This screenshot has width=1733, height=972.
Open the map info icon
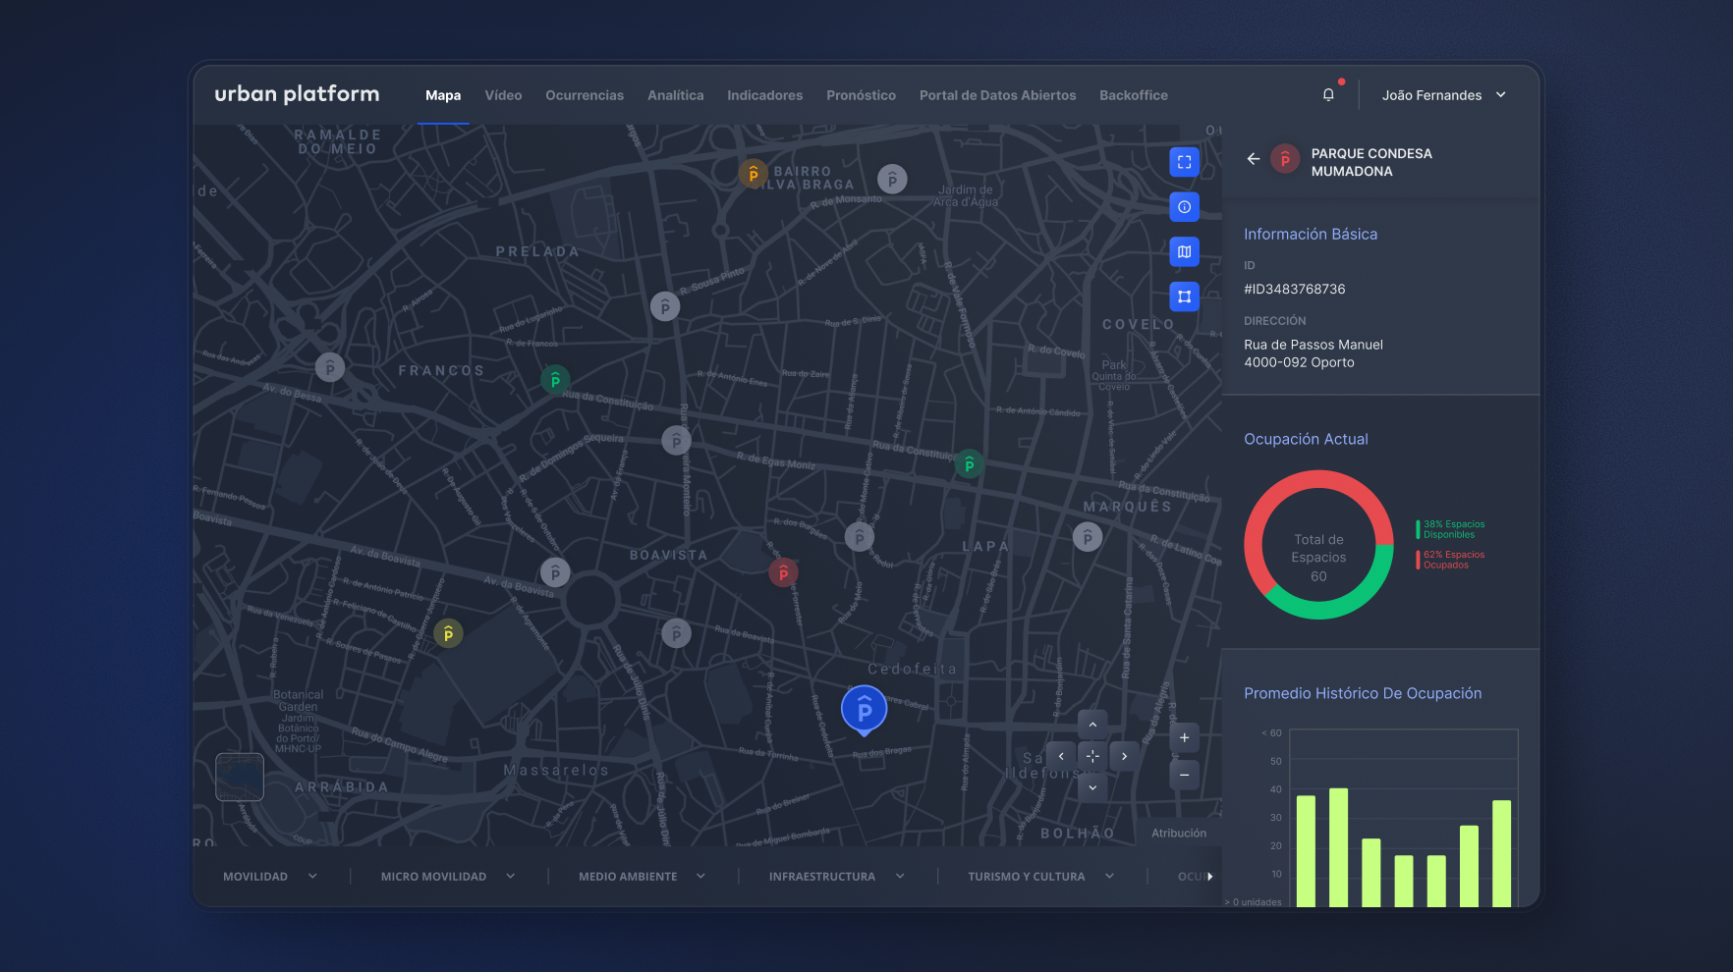1184,207
